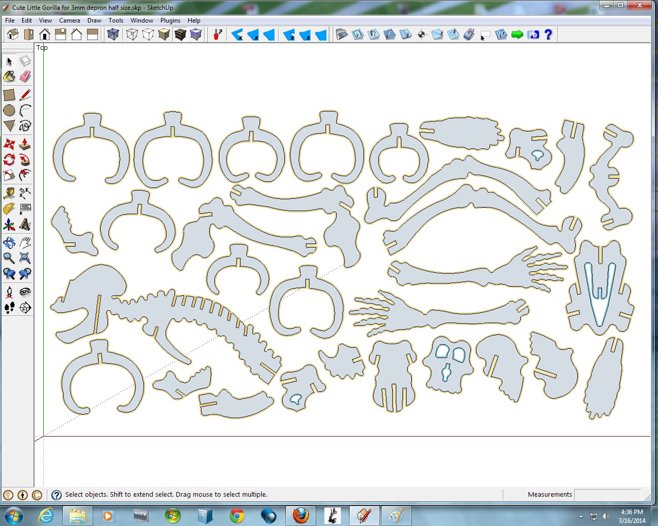658x526 pixels.
Task: Switch to Iso view in toolbar
Action: point(13,34)
